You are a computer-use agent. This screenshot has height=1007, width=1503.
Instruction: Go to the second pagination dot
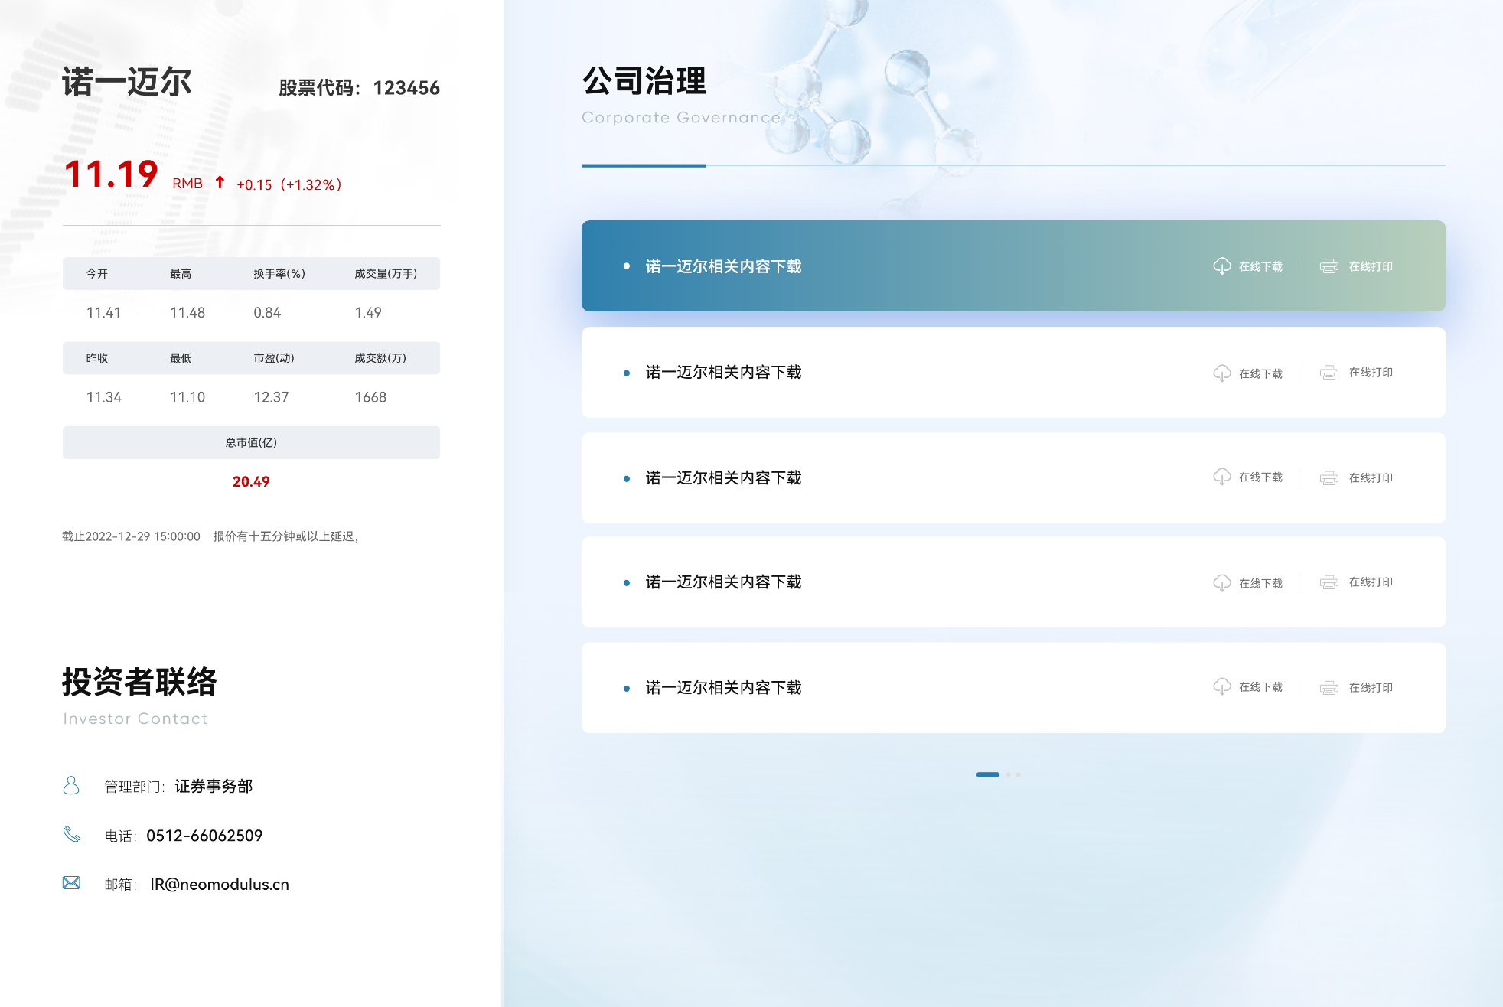pyautogui.click(x=1009, y=774)
